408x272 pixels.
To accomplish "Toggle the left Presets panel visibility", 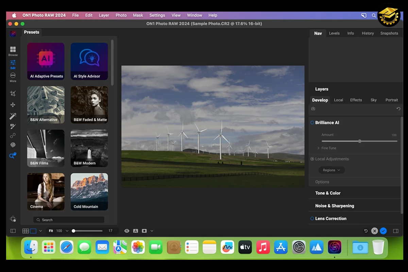I will (13, 231).
